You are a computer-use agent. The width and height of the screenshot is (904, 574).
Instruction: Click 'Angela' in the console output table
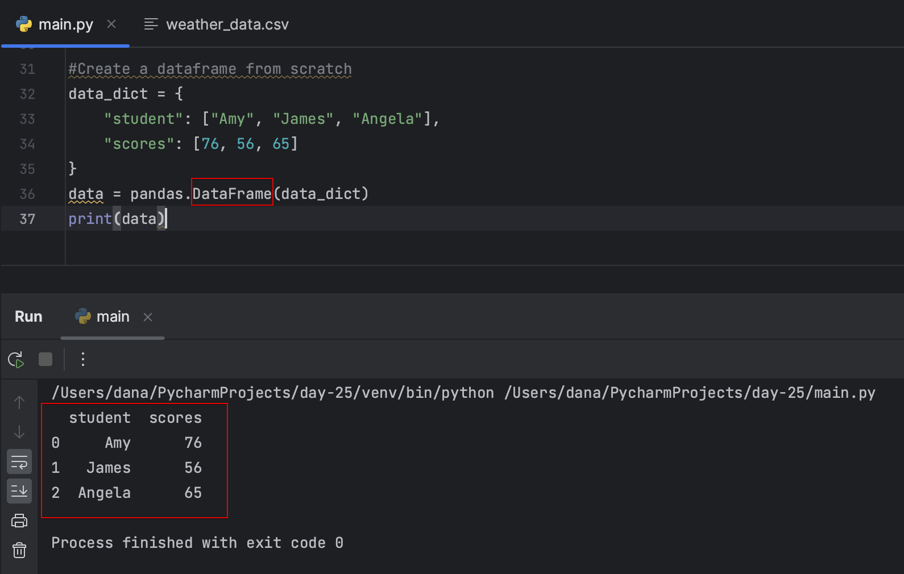click(105, 493)
